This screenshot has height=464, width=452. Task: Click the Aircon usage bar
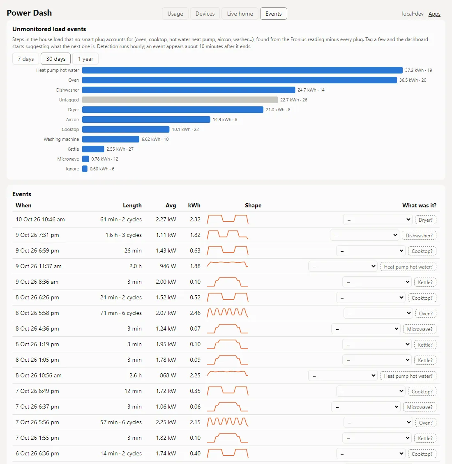click(146, 119)
